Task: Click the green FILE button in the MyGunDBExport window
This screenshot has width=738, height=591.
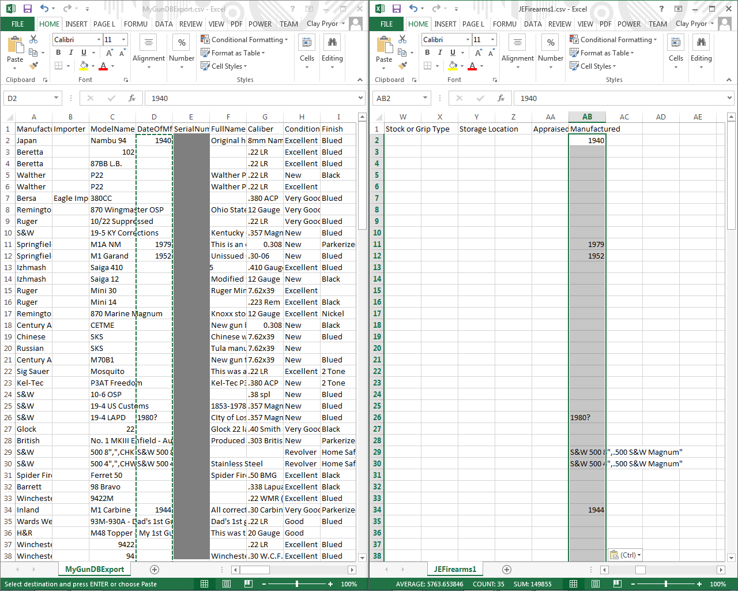Action: click(18, 24)
